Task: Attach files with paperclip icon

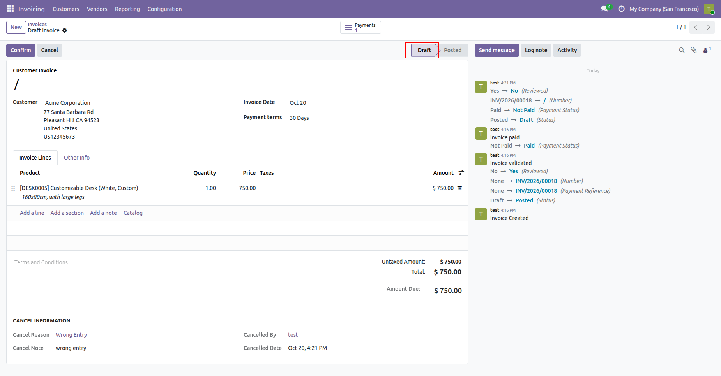Action: 694,50
